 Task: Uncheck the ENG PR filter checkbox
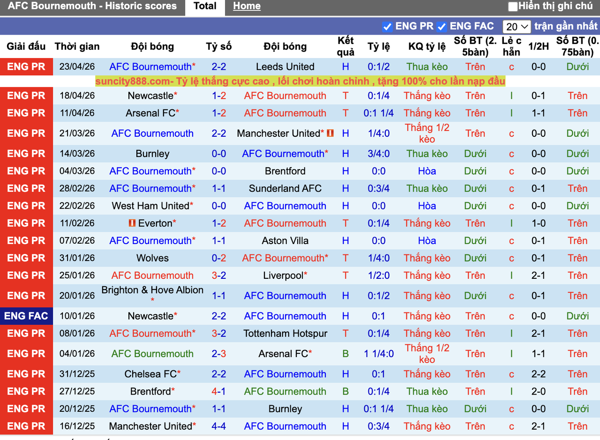pyautogui.click(x=387, y=27)
